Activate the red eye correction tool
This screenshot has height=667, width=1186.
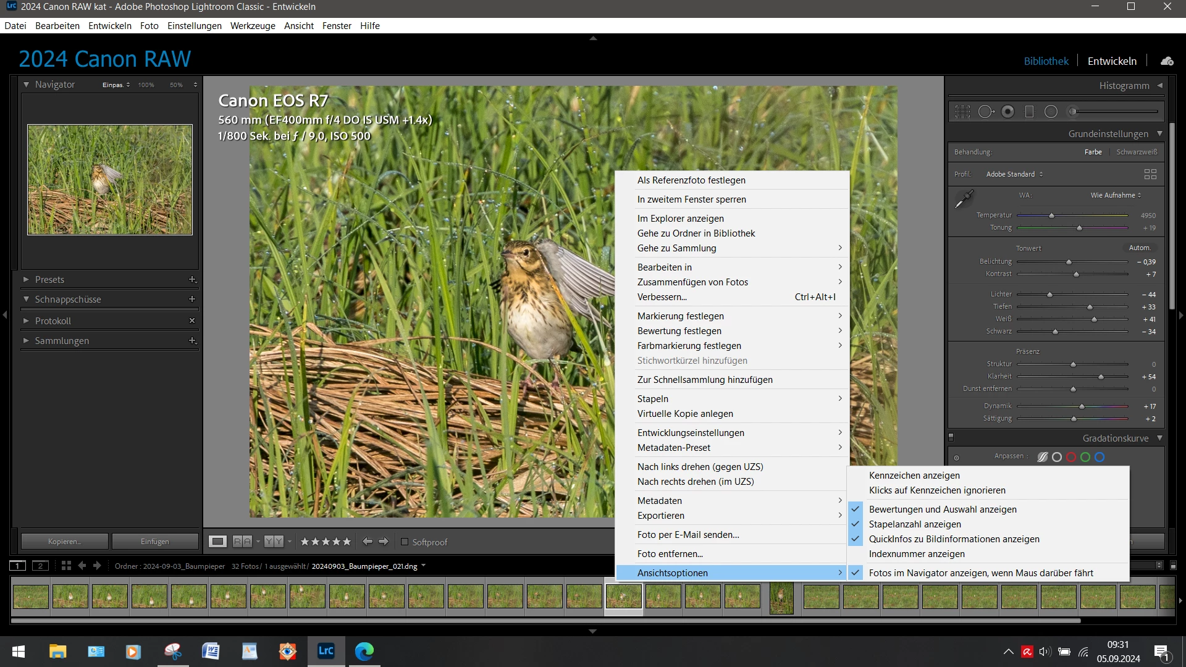(1007, 112)
